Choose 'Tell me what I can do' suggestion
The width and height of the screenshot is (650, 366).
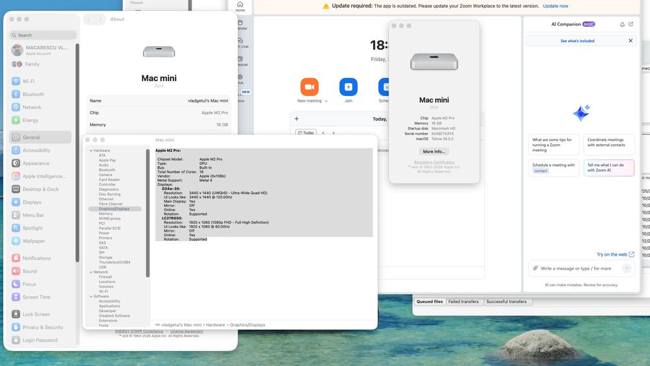click(608, 167)
